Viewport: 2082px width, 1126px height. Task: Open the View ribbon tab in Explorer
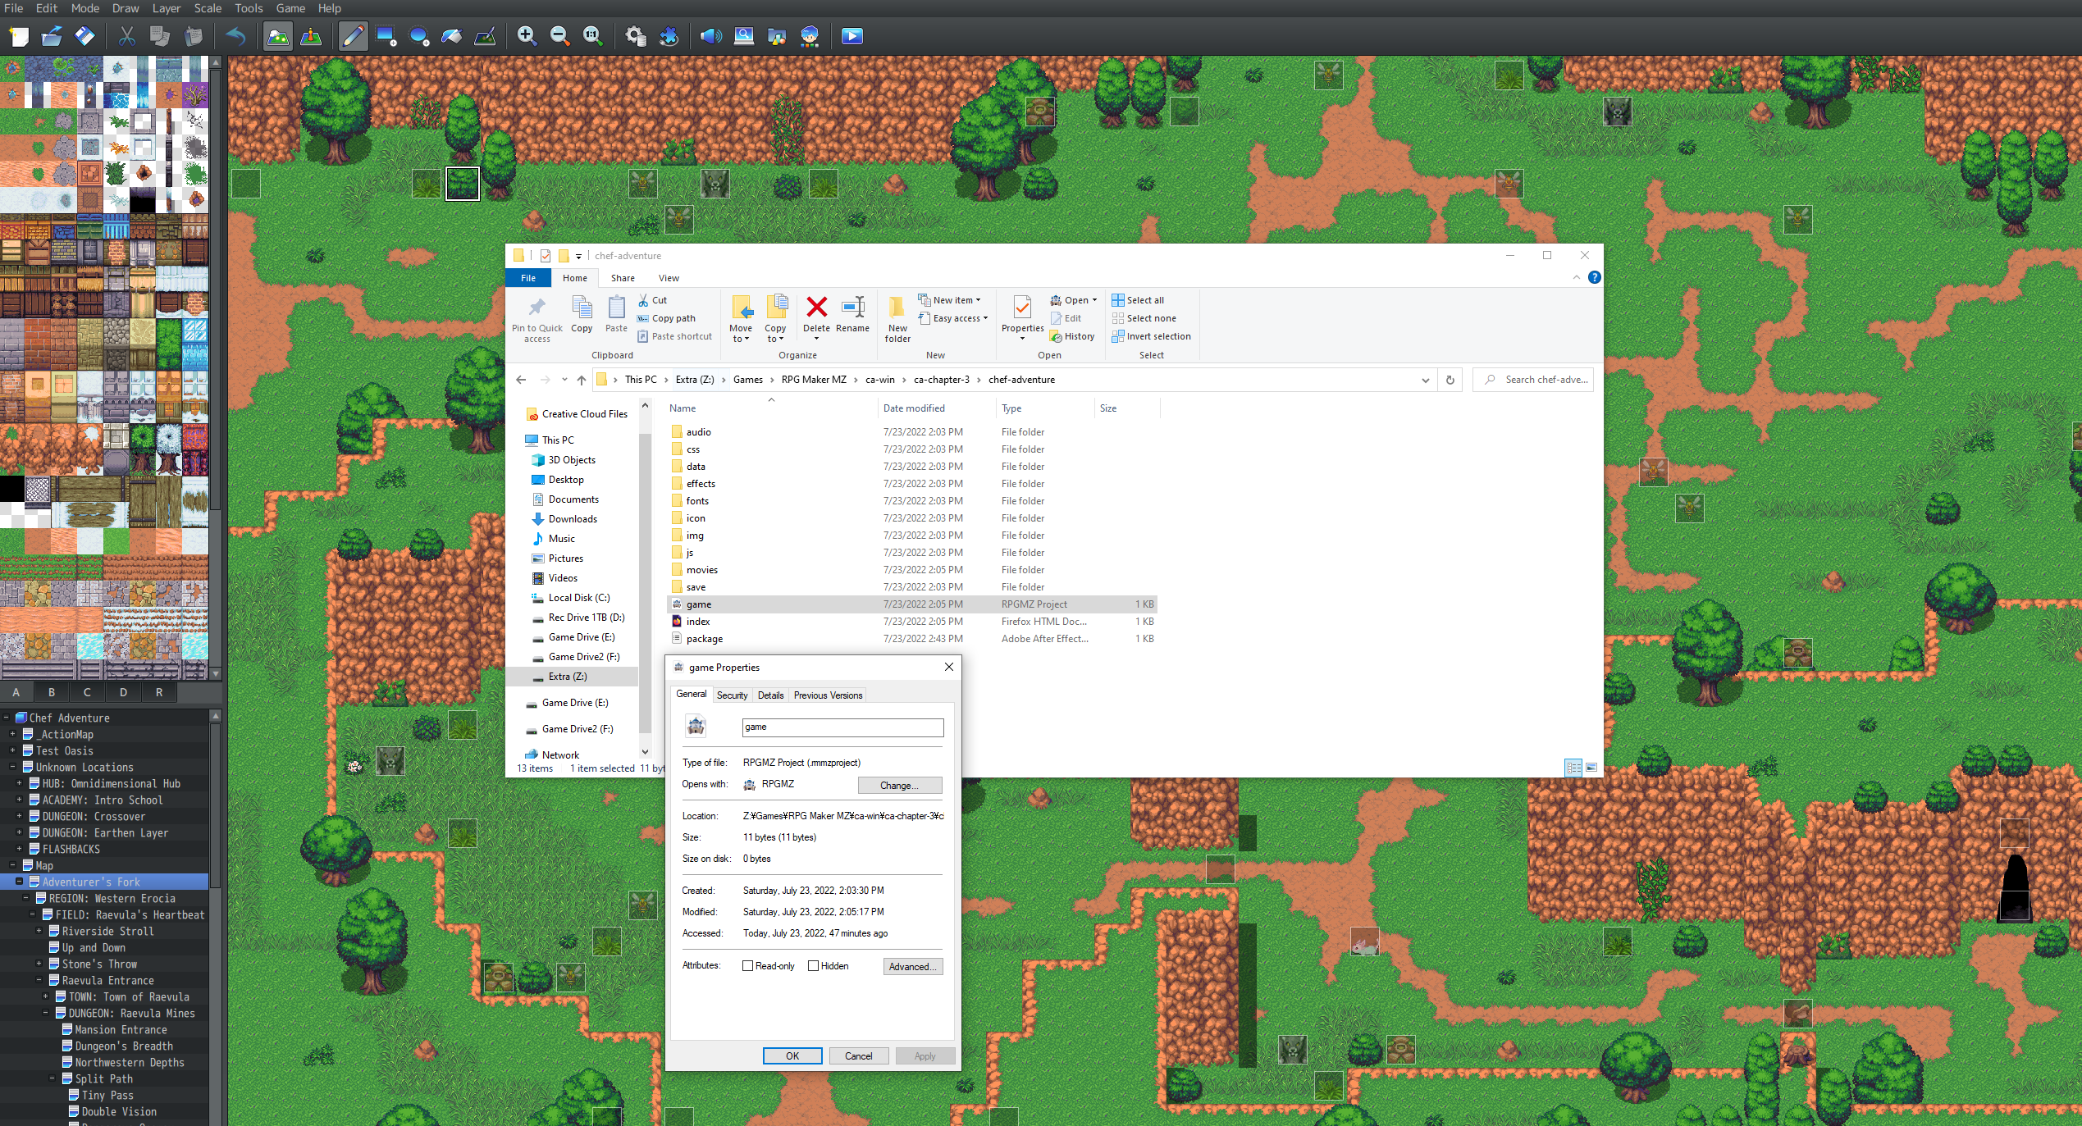point(669,278)
